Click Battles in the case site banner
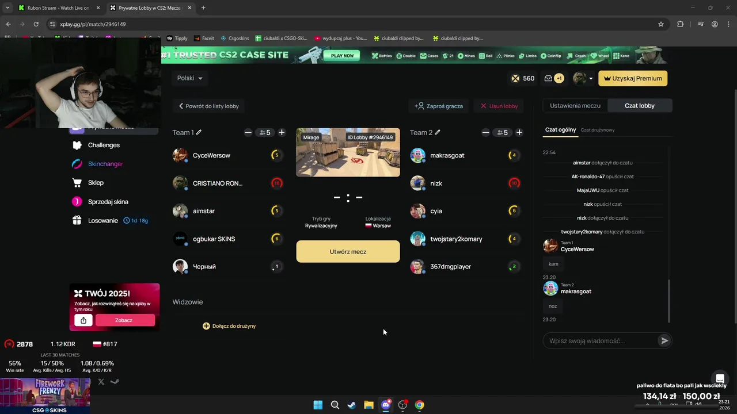Image resolution: width=737 pixels, height=414 pixels. pyautogui.click(x=382, y=56)
